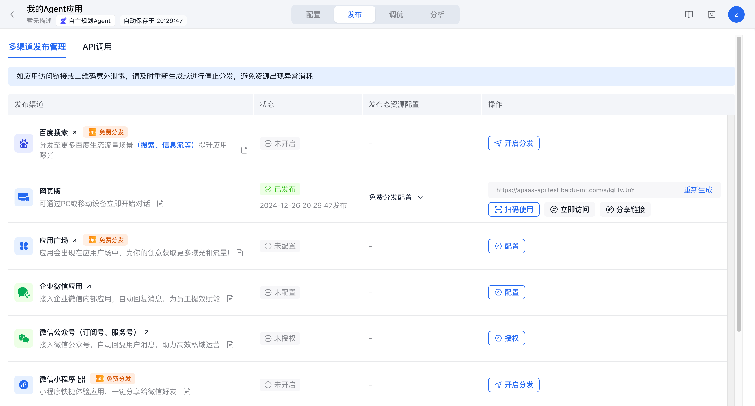
Task: Switch to the 调优 tab
Action: 396,15
